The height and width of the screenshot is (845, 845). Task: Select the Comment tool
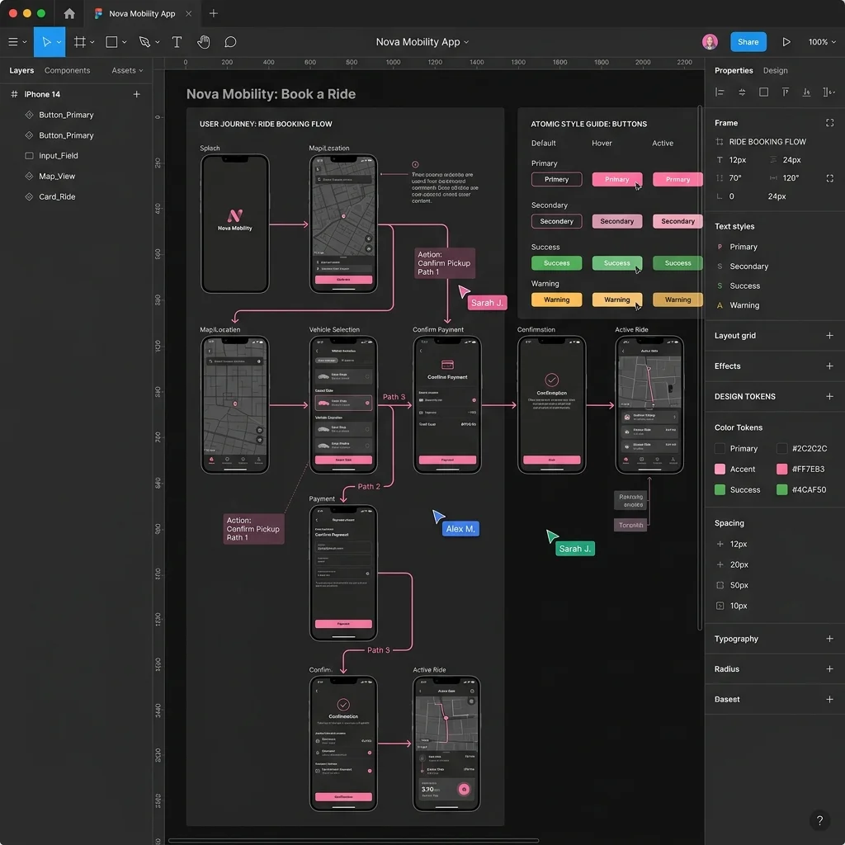click(x=230, y=41)
